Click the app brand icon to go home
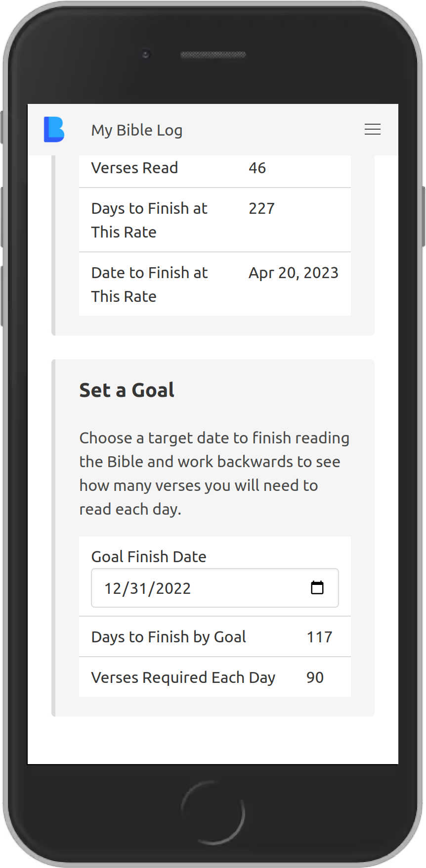The width and height of the screenshot is (426, 868). 53,129
